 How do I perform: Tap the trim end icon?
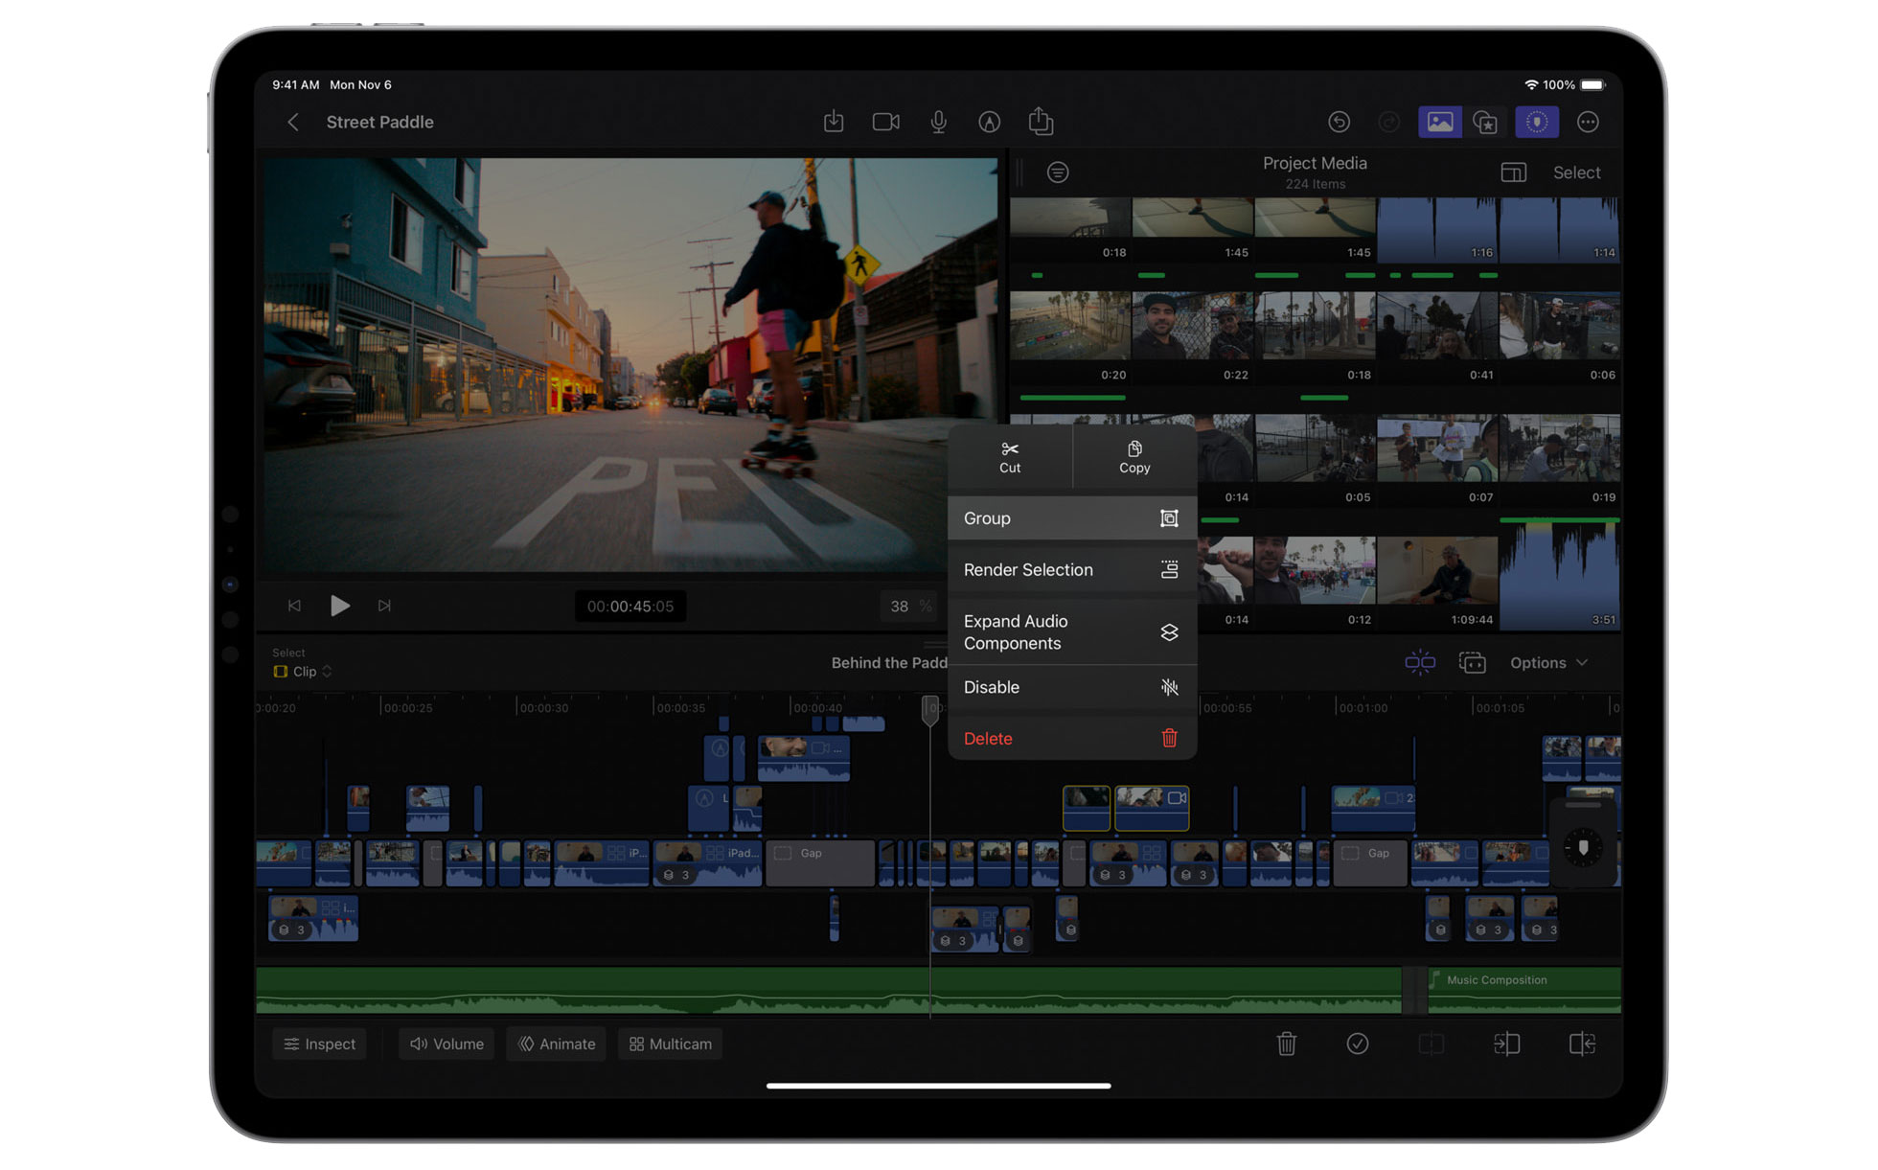coord(1582,1044)
